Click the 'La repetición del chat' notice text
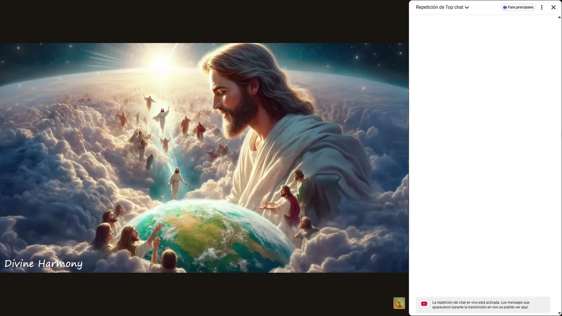The width and height of the screenshot is (562, 316). (x=481, y=305)
